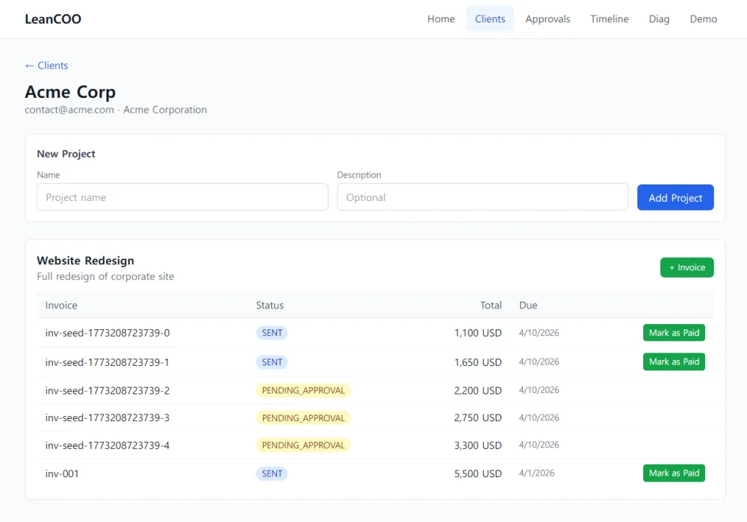The width and height of the screenshot is (747, 522).
Task: Select invoice ID inv-seed-1773208723739-0
Action: pos(107,333)
